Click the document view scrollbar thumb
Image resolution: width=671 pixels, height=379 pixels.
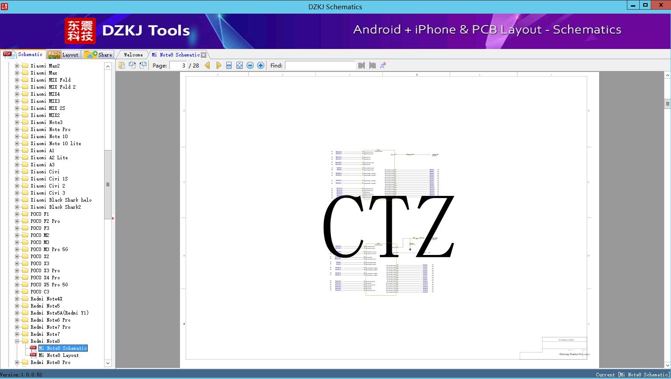click(667, 104)
